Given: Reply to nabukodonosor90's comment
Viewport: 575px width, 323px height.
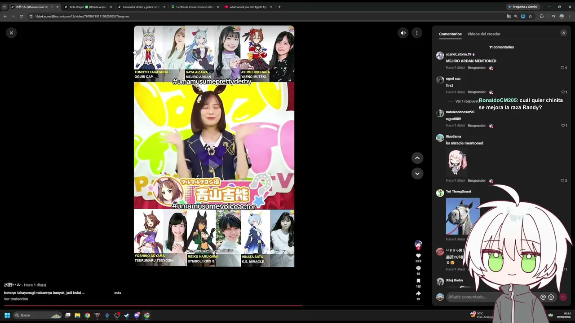Looking at the screenshot, I should [x=477, y=126].
